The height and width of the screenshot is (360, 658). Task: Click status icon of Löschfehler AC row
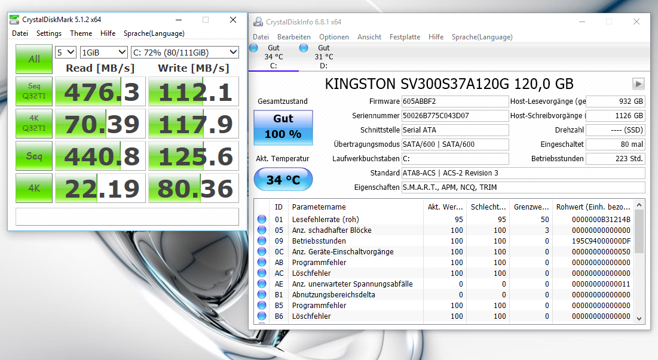(x=262, y=273)
